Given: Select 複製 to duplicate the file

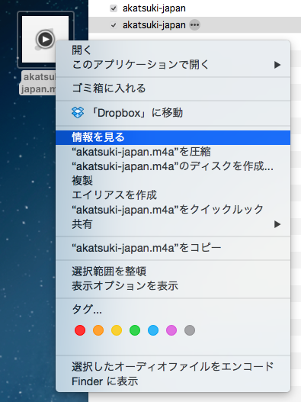Looking at the screenshot, I should coord(173,181).
